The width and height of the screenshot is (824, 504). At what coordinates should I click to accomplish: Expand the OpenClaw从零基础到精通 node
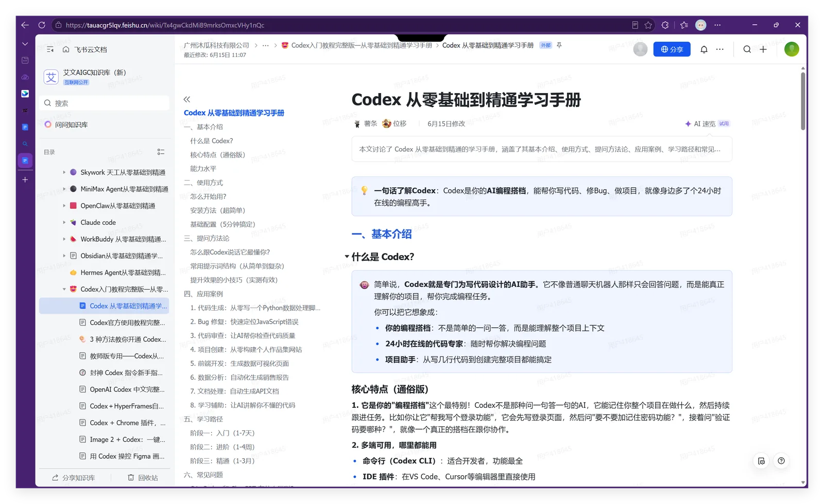(64, 206)
